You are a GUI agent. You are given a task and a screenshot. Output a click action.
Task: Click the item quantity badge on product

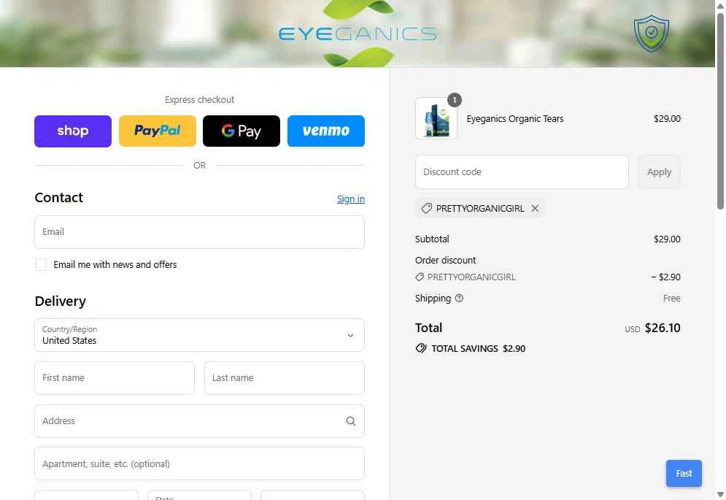pyautogui.click(x=455, y=100)
